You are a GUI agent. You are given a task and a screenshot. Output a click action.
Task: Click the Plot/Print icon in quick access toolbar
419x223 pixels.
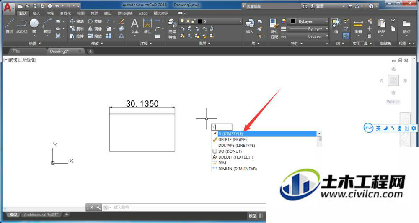pos(50,6)
